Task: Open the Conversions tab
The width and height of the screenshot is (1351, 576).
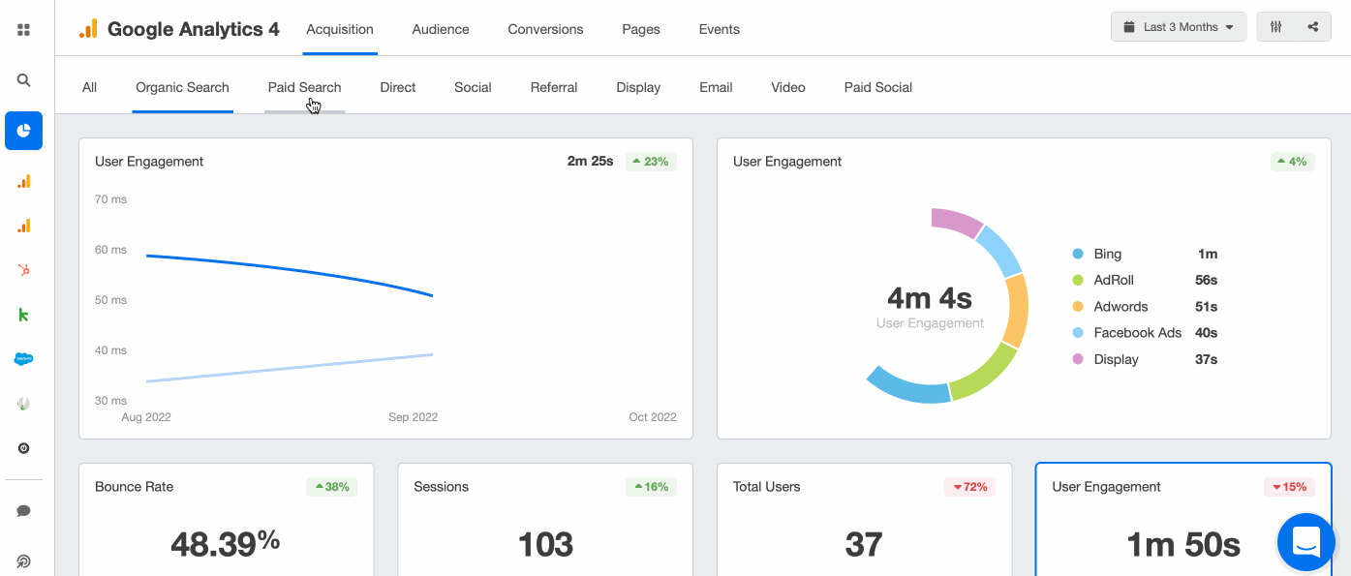Action: pyautogui.click(x=545, y=29)
